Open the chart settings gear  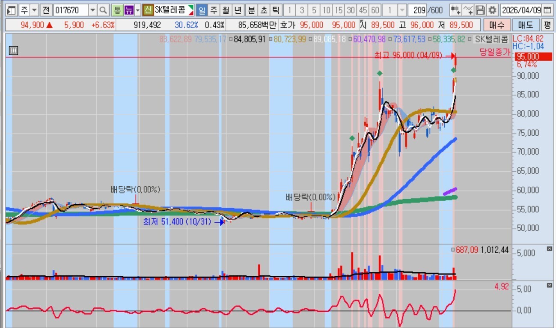click(493, 10)
